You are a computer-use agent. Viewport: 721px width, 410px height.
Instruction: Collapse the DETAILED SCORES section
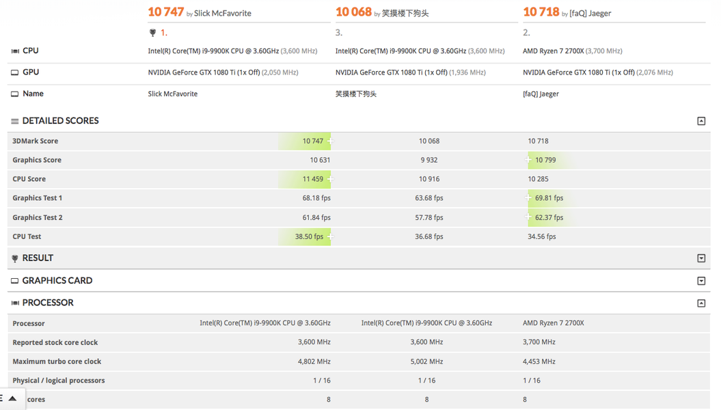point(701,120)
